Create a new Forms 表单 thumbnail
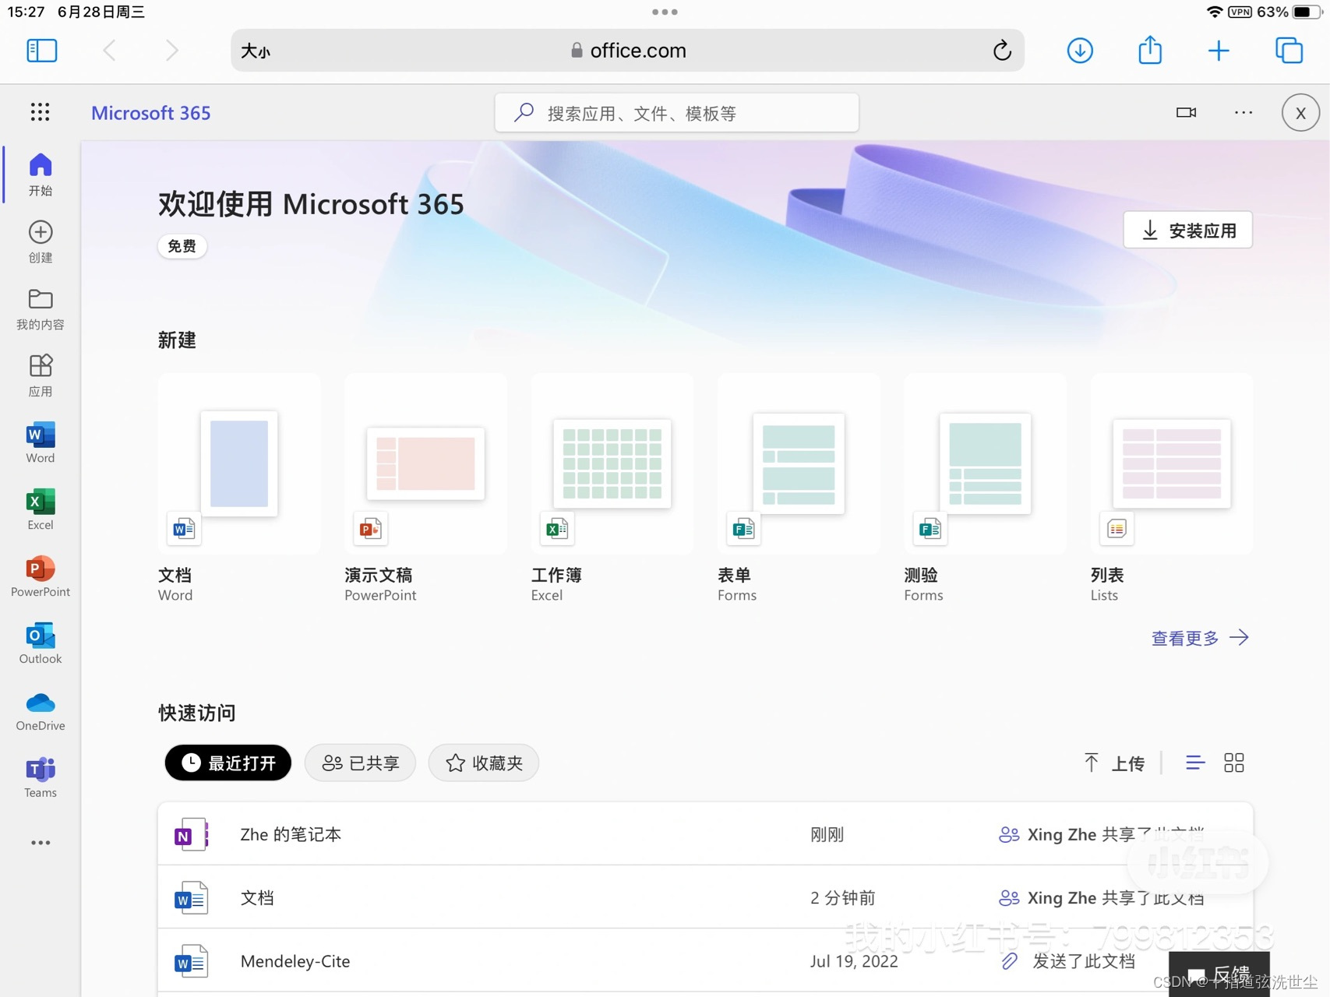 799,463
